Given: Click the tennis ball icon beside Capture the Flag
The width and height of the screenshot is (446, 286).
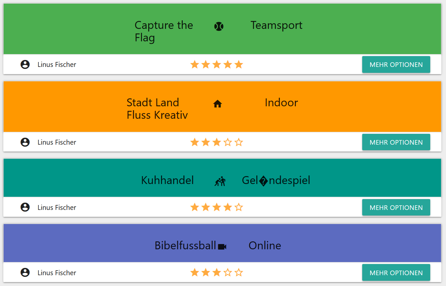Looking at the screenshot, I should (x=219, y=26).
